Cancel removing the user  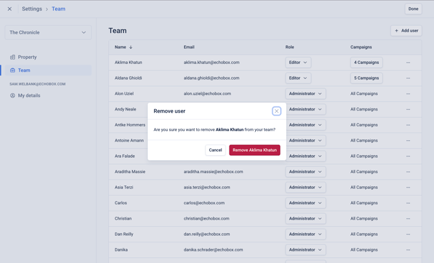click(x=215, y=150)
